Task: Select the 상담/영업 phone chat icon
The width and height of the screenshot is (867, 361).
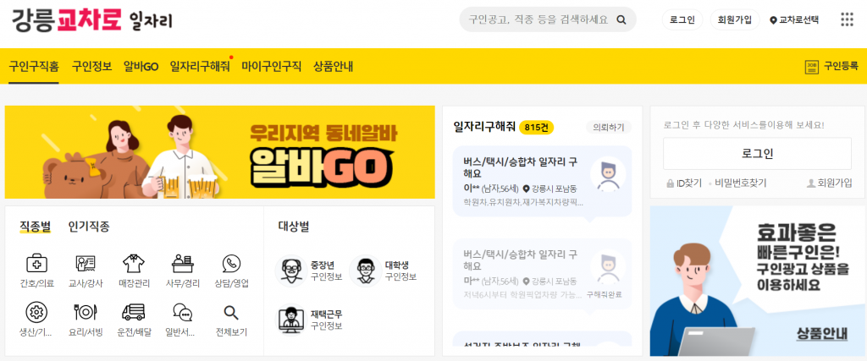Action: tap(231, 263)
